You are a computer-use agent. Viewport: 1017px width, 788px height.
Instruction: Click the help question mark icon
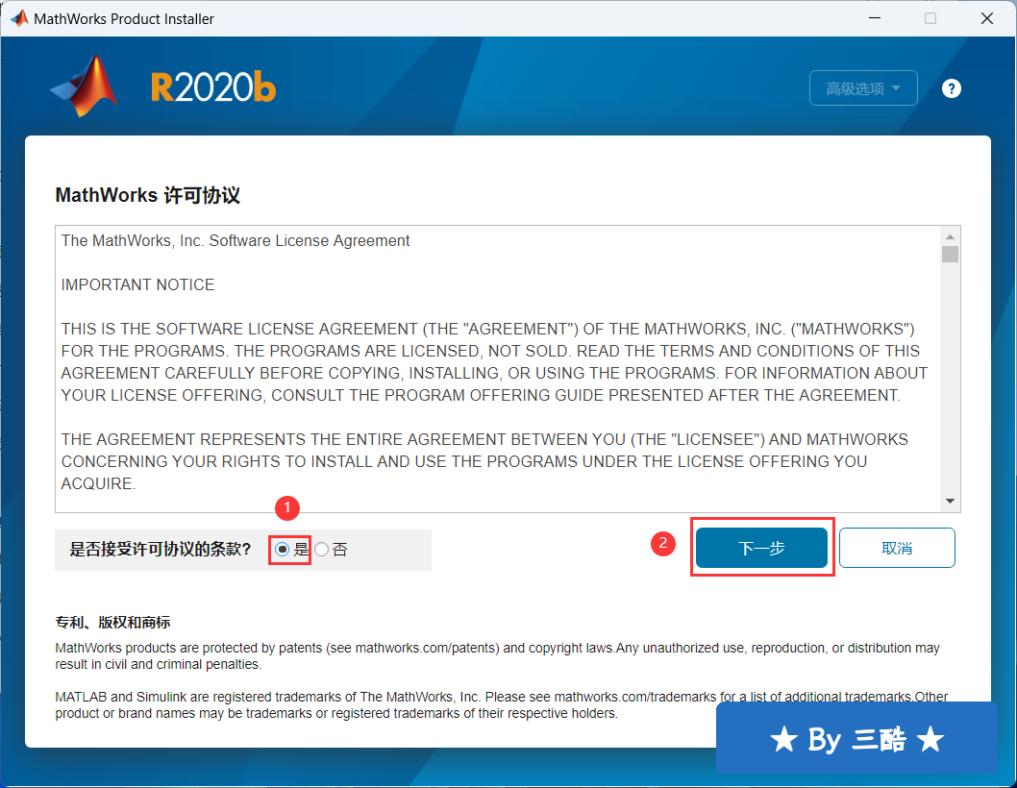(x=951, y=88)
